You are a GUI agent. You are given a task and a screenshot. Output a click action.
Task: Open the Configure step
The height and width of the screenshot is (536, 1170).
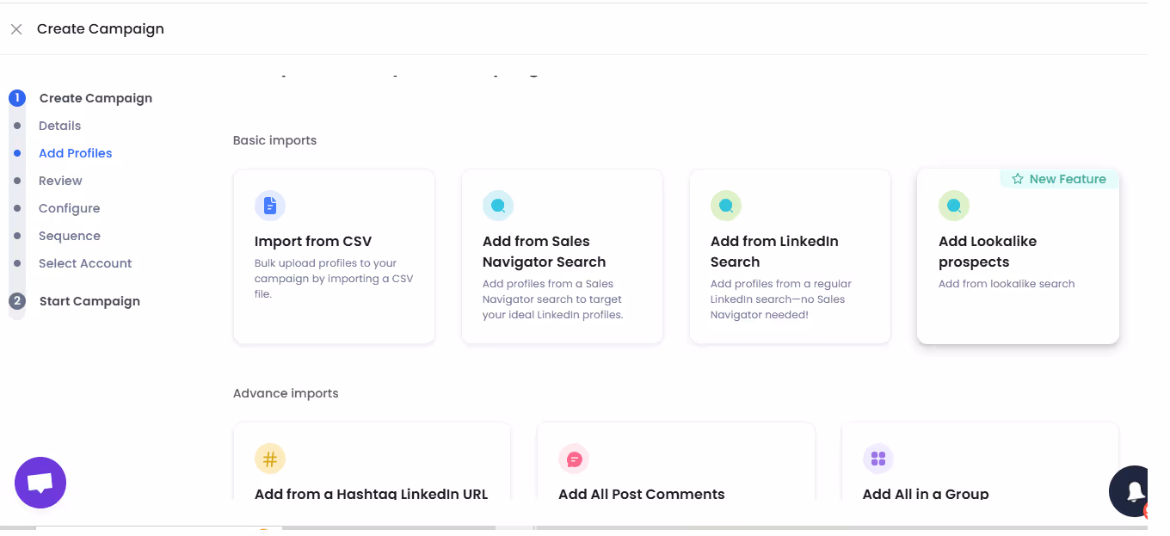pos(69,207)
